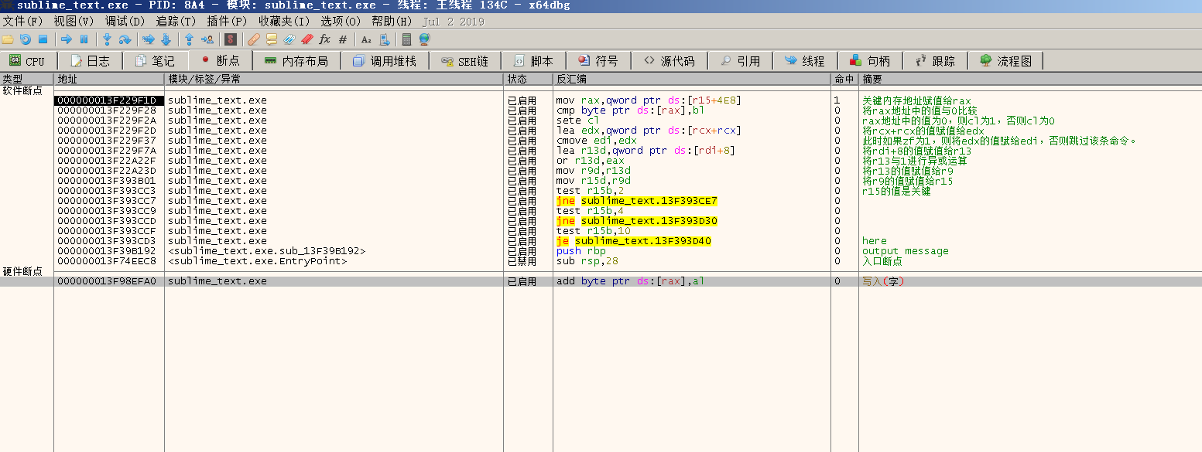The width and height of the screenshot is (1202, 452).
Task: Open the Bookmarks red icon
Action: coord(306,39)
